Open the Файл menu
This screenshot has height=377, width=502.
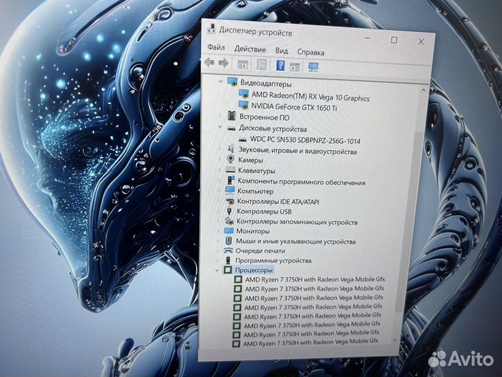point(216,47)
